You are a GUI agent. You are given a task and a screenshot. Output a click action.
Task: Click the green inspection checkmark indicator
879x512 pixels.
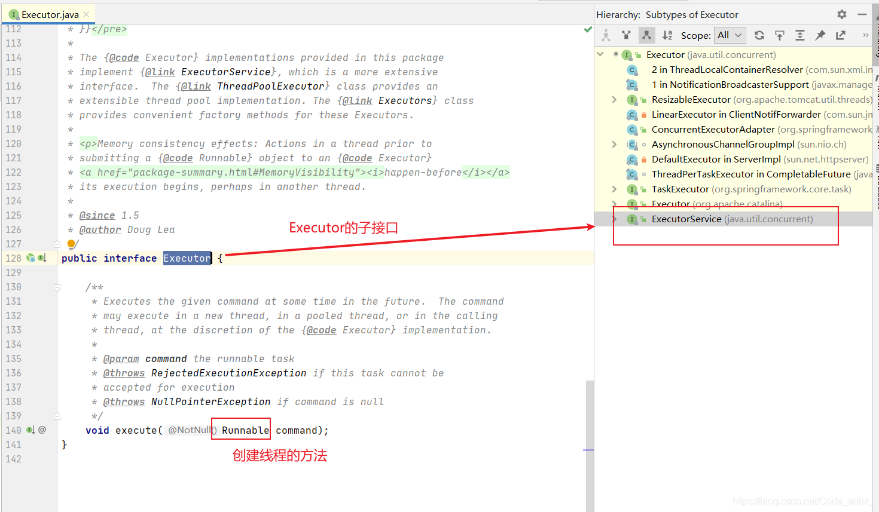(588, 29)
